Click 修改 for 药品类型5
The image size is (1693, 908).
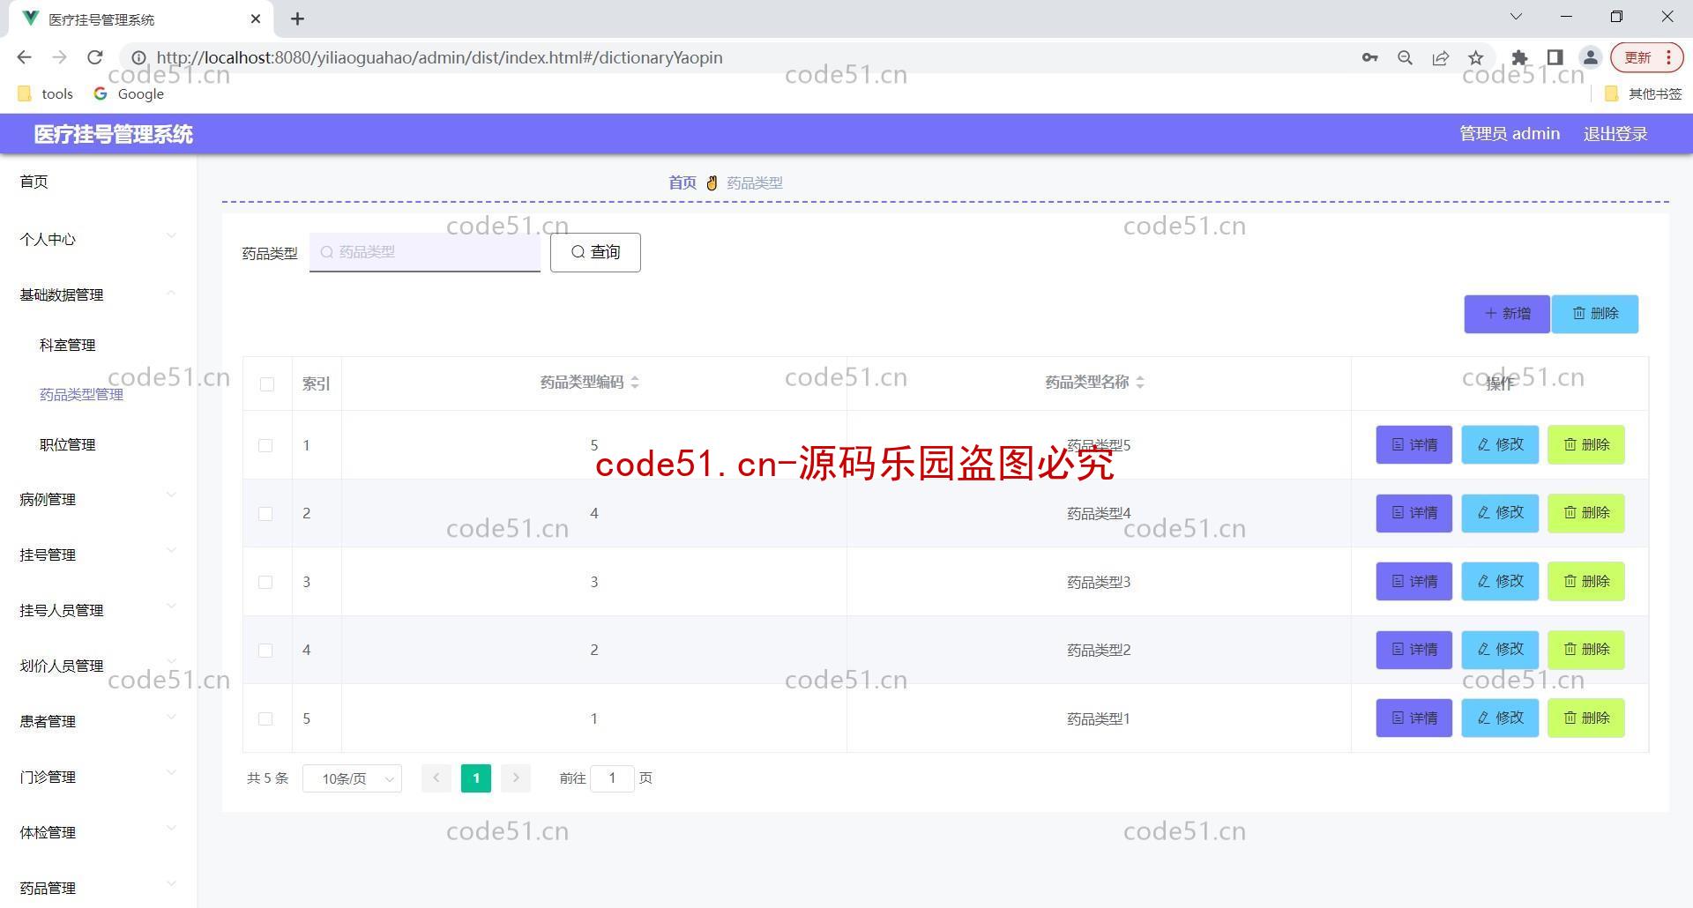pos(1500,444)
